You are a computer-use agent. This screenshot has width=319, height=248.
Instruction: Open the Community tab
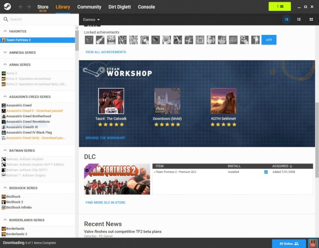(89, 7)
